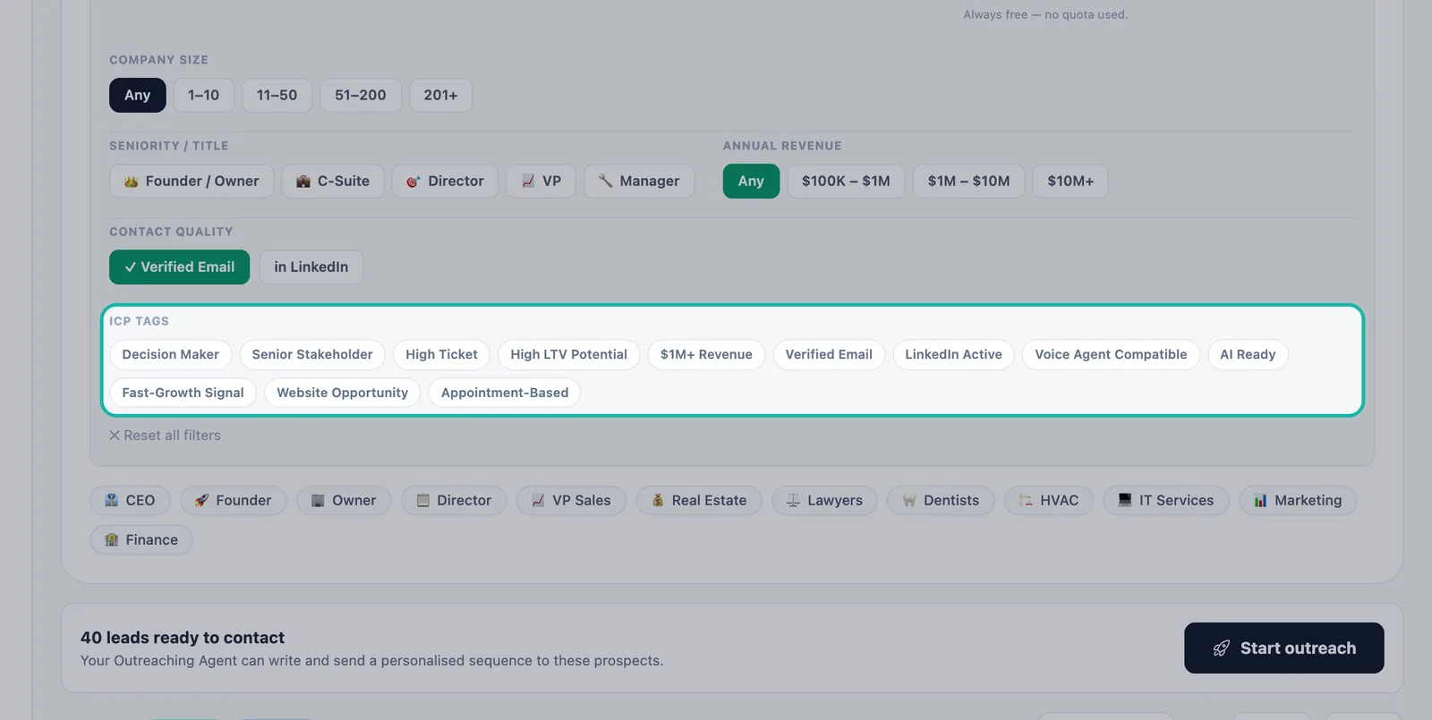Apply the IT Services quick search chip

(1166, 500)
